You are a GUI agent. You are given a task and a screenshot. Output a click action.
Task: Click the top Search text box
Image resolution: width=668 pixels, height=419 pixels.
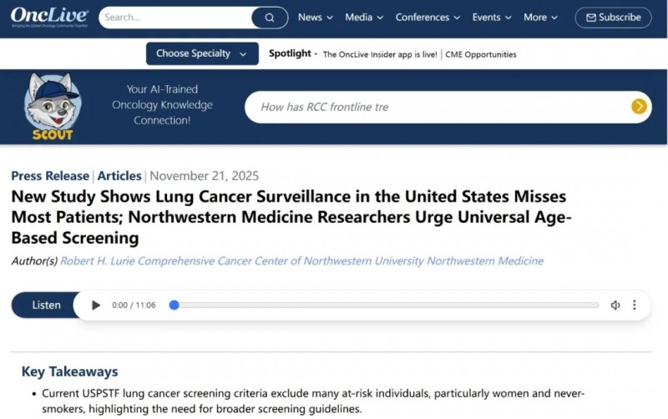(x=175, y=18)
